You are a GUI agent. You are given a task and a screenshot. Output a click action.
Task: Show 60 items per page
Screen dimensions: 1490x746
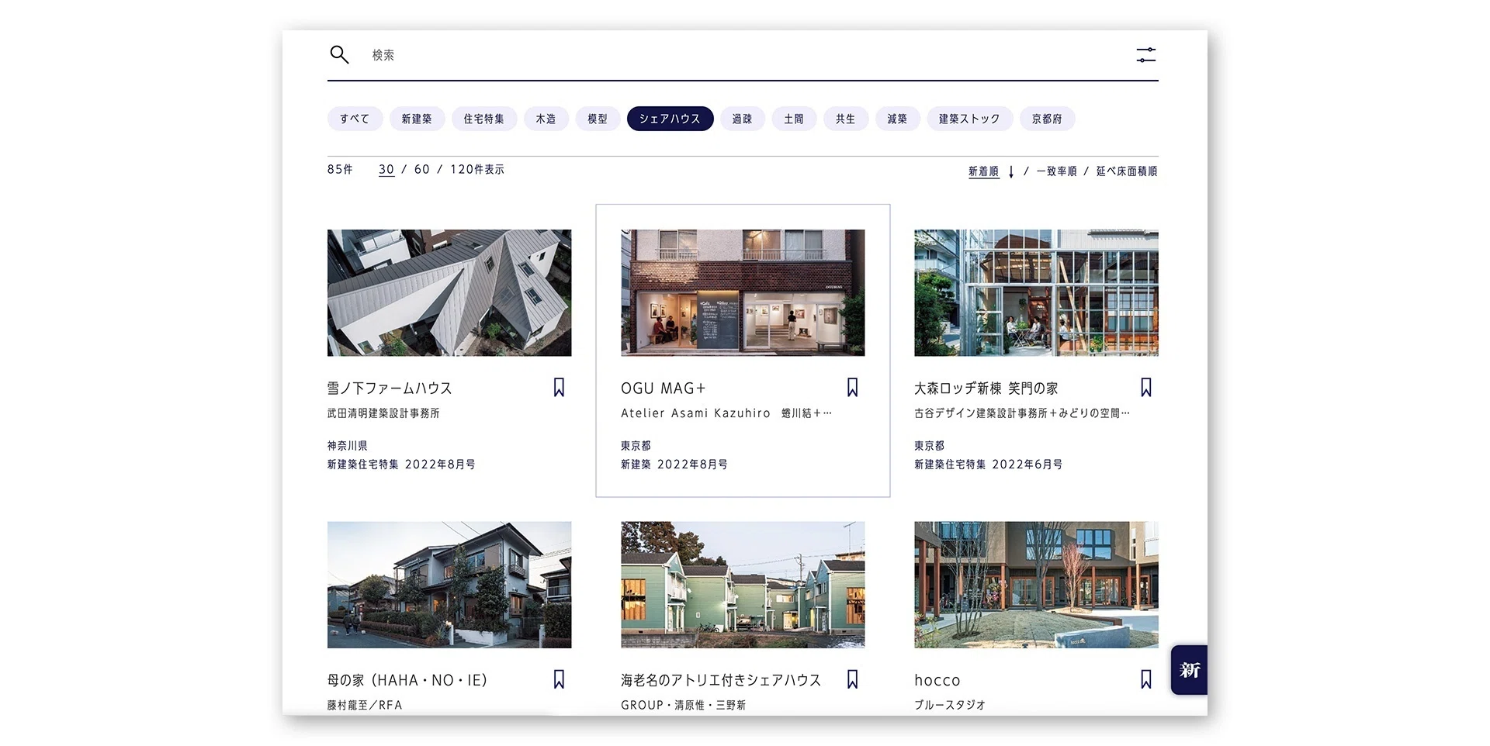pyautogui.click(x=422, y=169)
